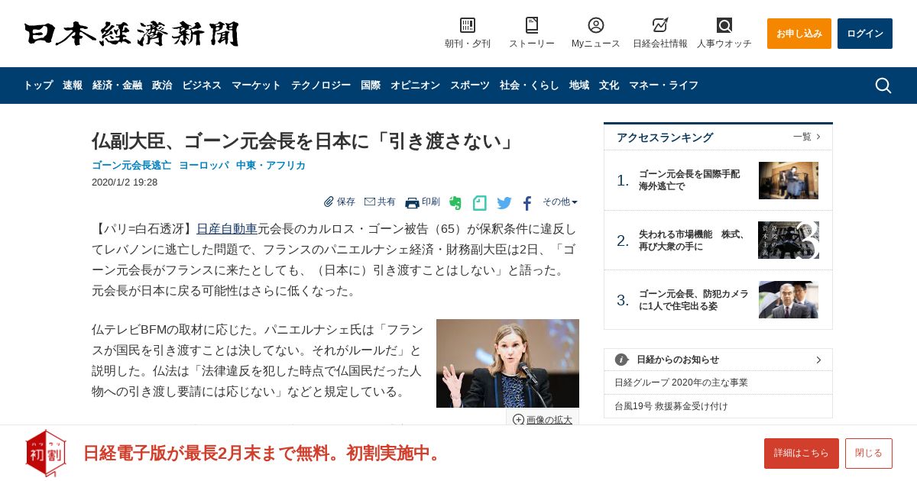Image resolution: width=917 pixels, height=481 pixels.
Task: Open the 地域 section
Action: (x=579, y=86)
